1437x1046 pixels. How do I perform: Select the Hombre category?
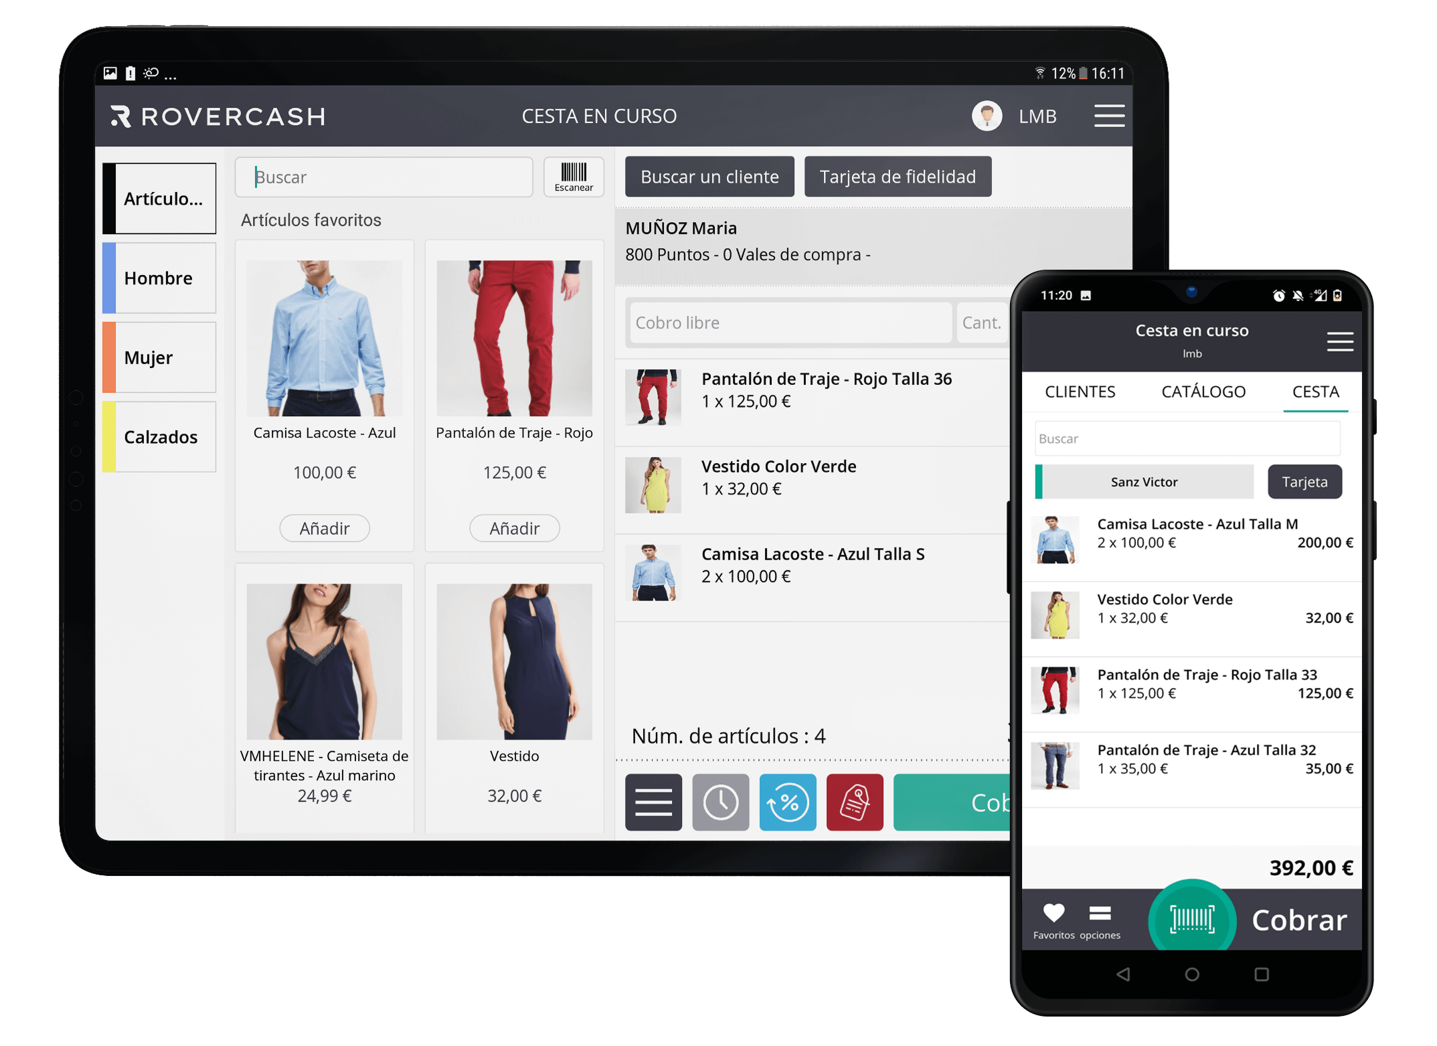point(159,278)
